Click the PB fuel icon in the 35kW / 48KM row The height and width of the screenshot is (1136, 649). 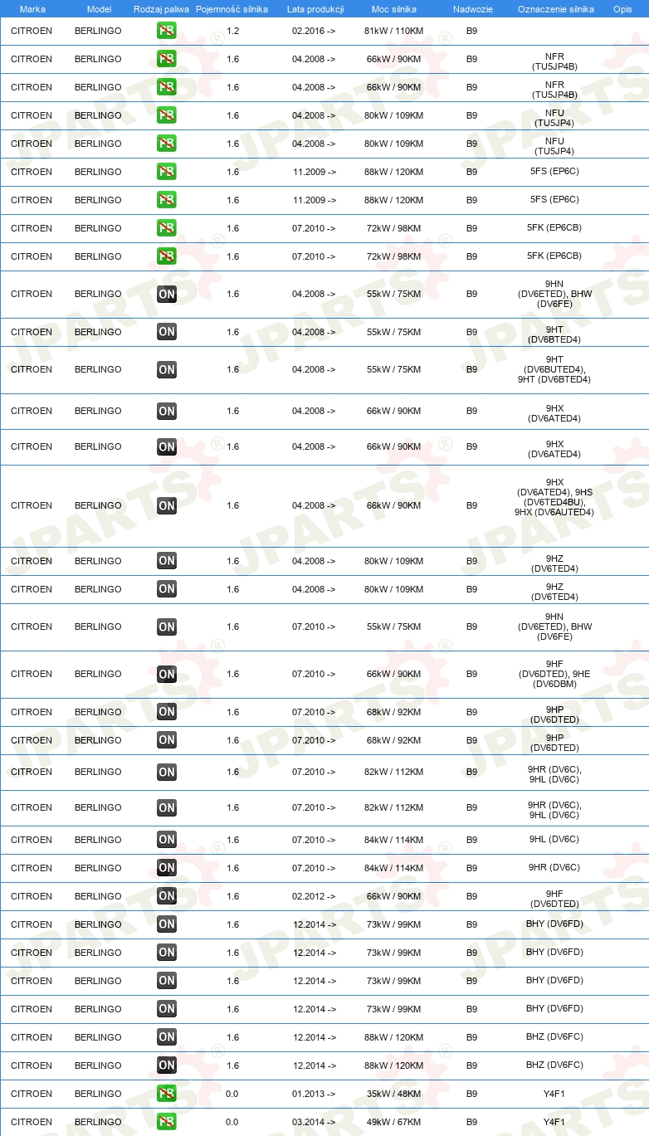click(x=166, y=1093)
